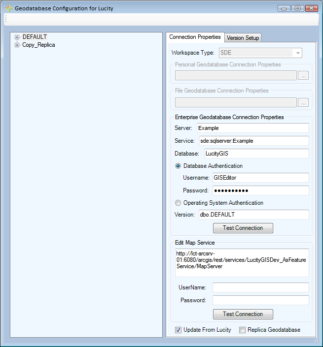The height and width of the screenshot is (347, 323).
Task: Close the Geodatabase Configuration window
Action: [312, 8]
